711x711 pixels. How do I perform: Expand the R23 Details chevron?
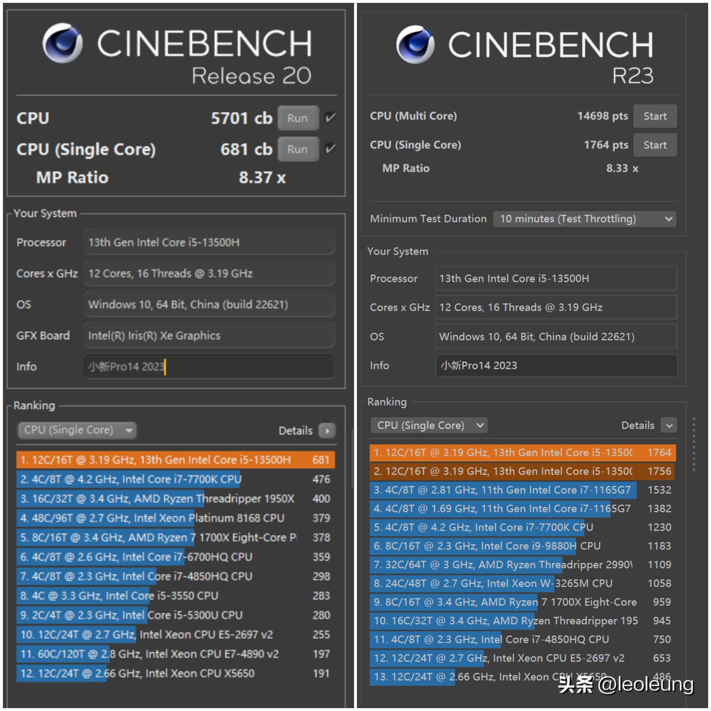669,425
